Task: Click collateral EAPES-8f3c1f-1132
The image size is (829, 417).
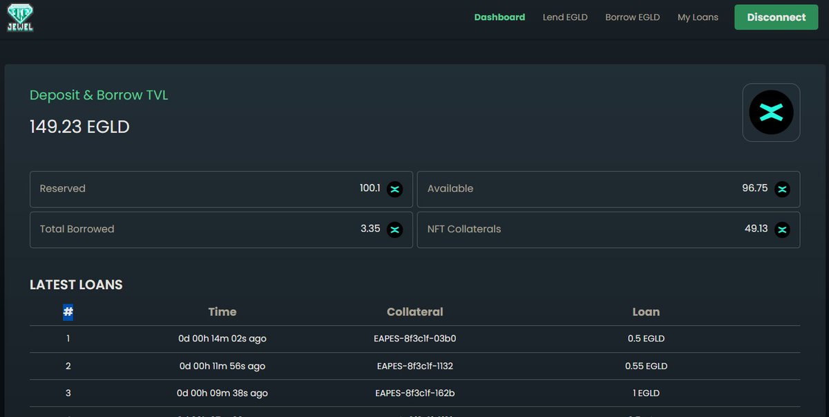Action: [x=415, y=366]
